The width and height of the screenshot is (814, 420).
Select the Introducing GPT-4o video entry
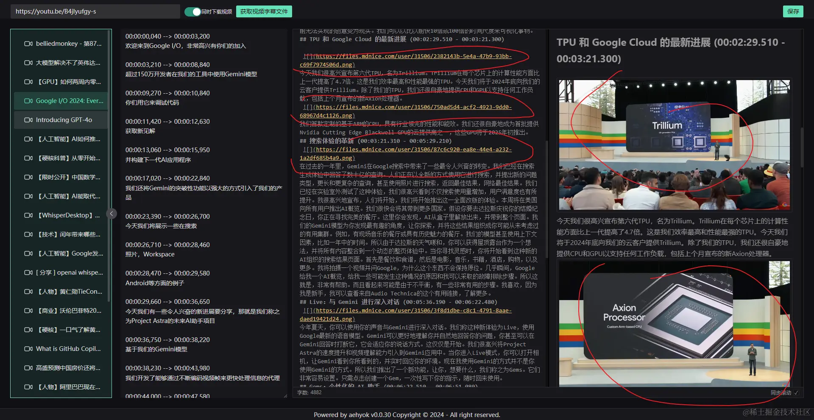click(61, 120)
